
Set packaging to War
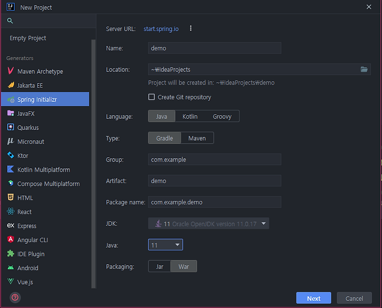[184, 266]
